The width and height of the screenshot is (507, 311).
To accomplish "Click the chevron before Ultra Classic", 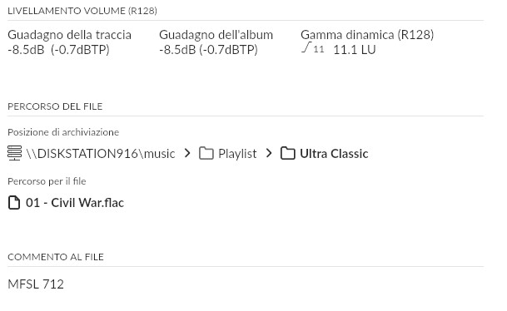I will [269, 153].
